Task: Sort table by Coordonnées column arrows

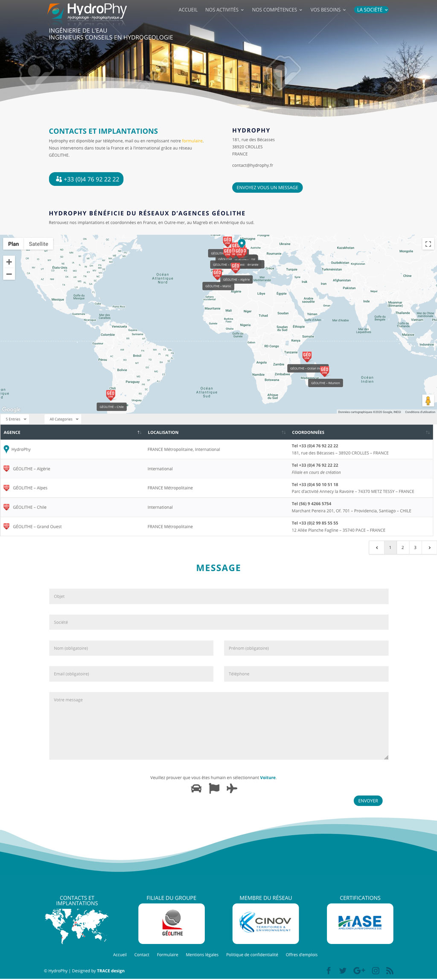Action: click(428, 432)
